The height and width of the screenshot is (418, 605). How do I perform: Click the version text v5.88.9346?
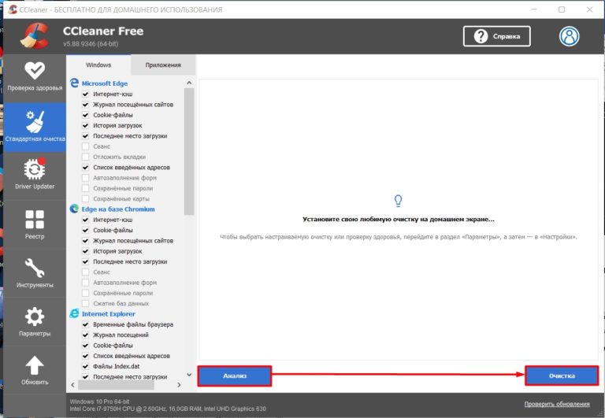tap(91, 44)
